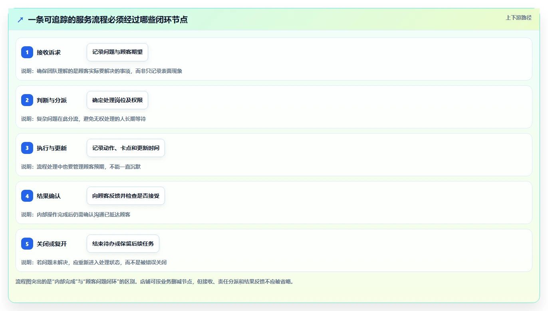This screenshot has width=548, height=311.
Task: Click the 记录问题与顾客期望 chip
Action: tap(117, 52)
